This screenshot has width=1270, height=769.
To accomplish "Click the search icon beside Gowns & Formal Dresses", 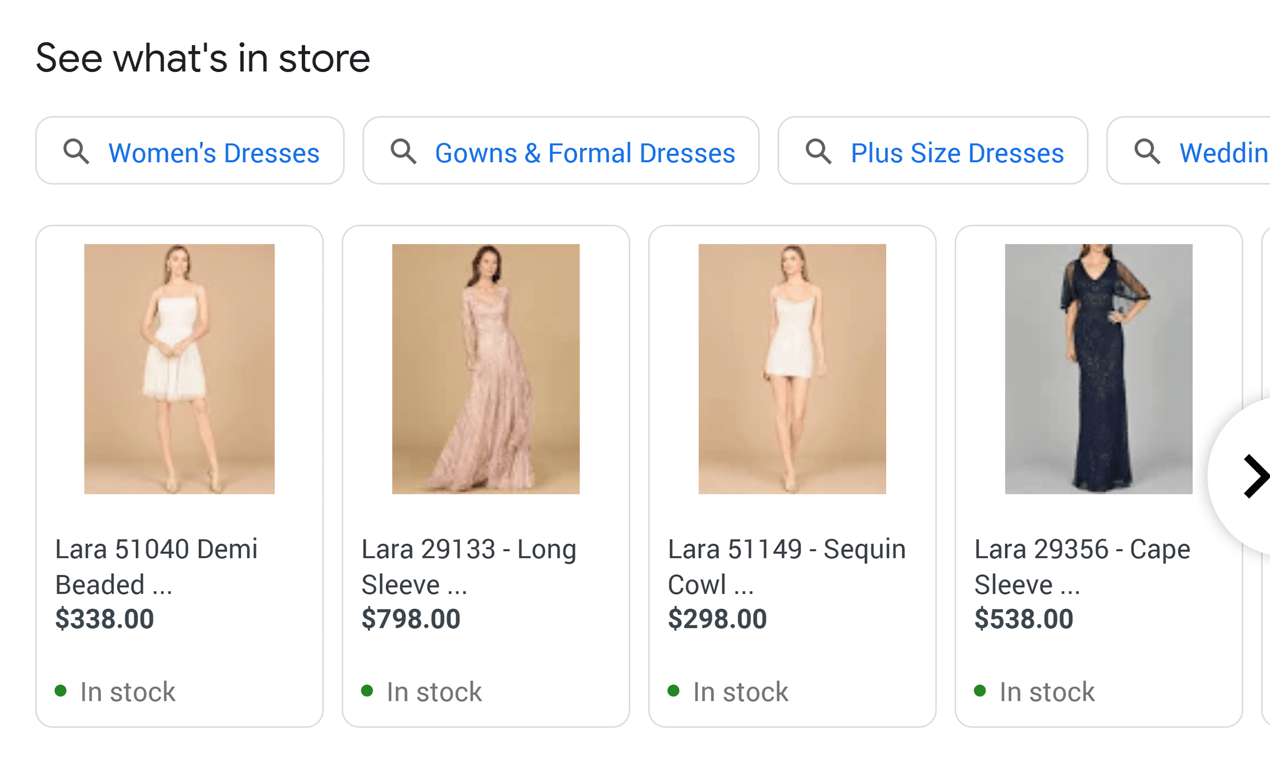I will point(404,151).
